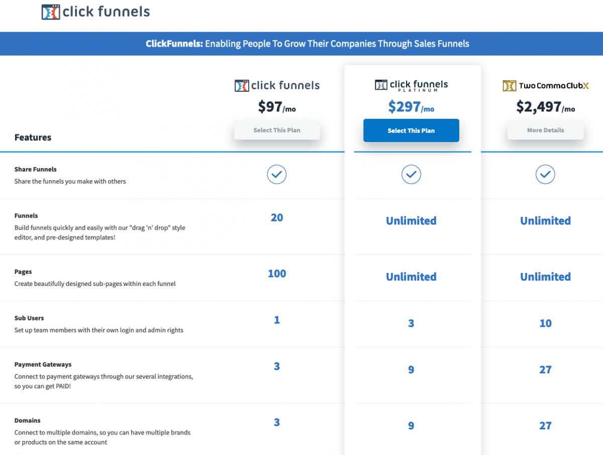603x455 pixels.
Task: Click Sub Users value 10
Action: pyautogui.click(x=545, y=324)
